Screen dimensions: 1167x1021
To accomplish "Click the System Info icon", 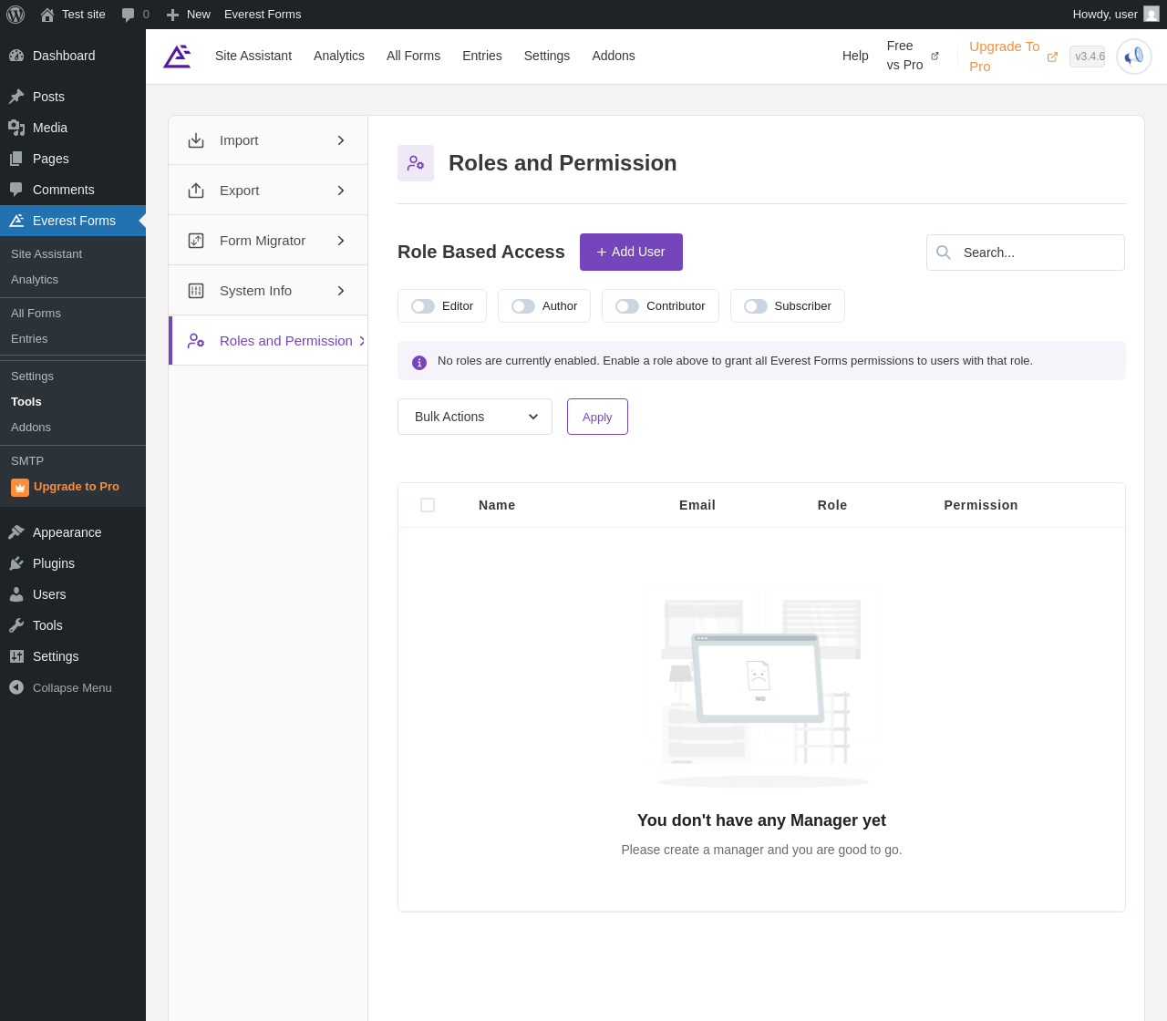I will click(x=196, y=291).
